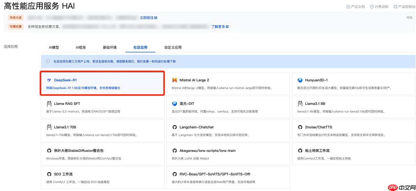
Task: Click the Mistral AI Large 2 logo icon
Action: tap(175, 80)
